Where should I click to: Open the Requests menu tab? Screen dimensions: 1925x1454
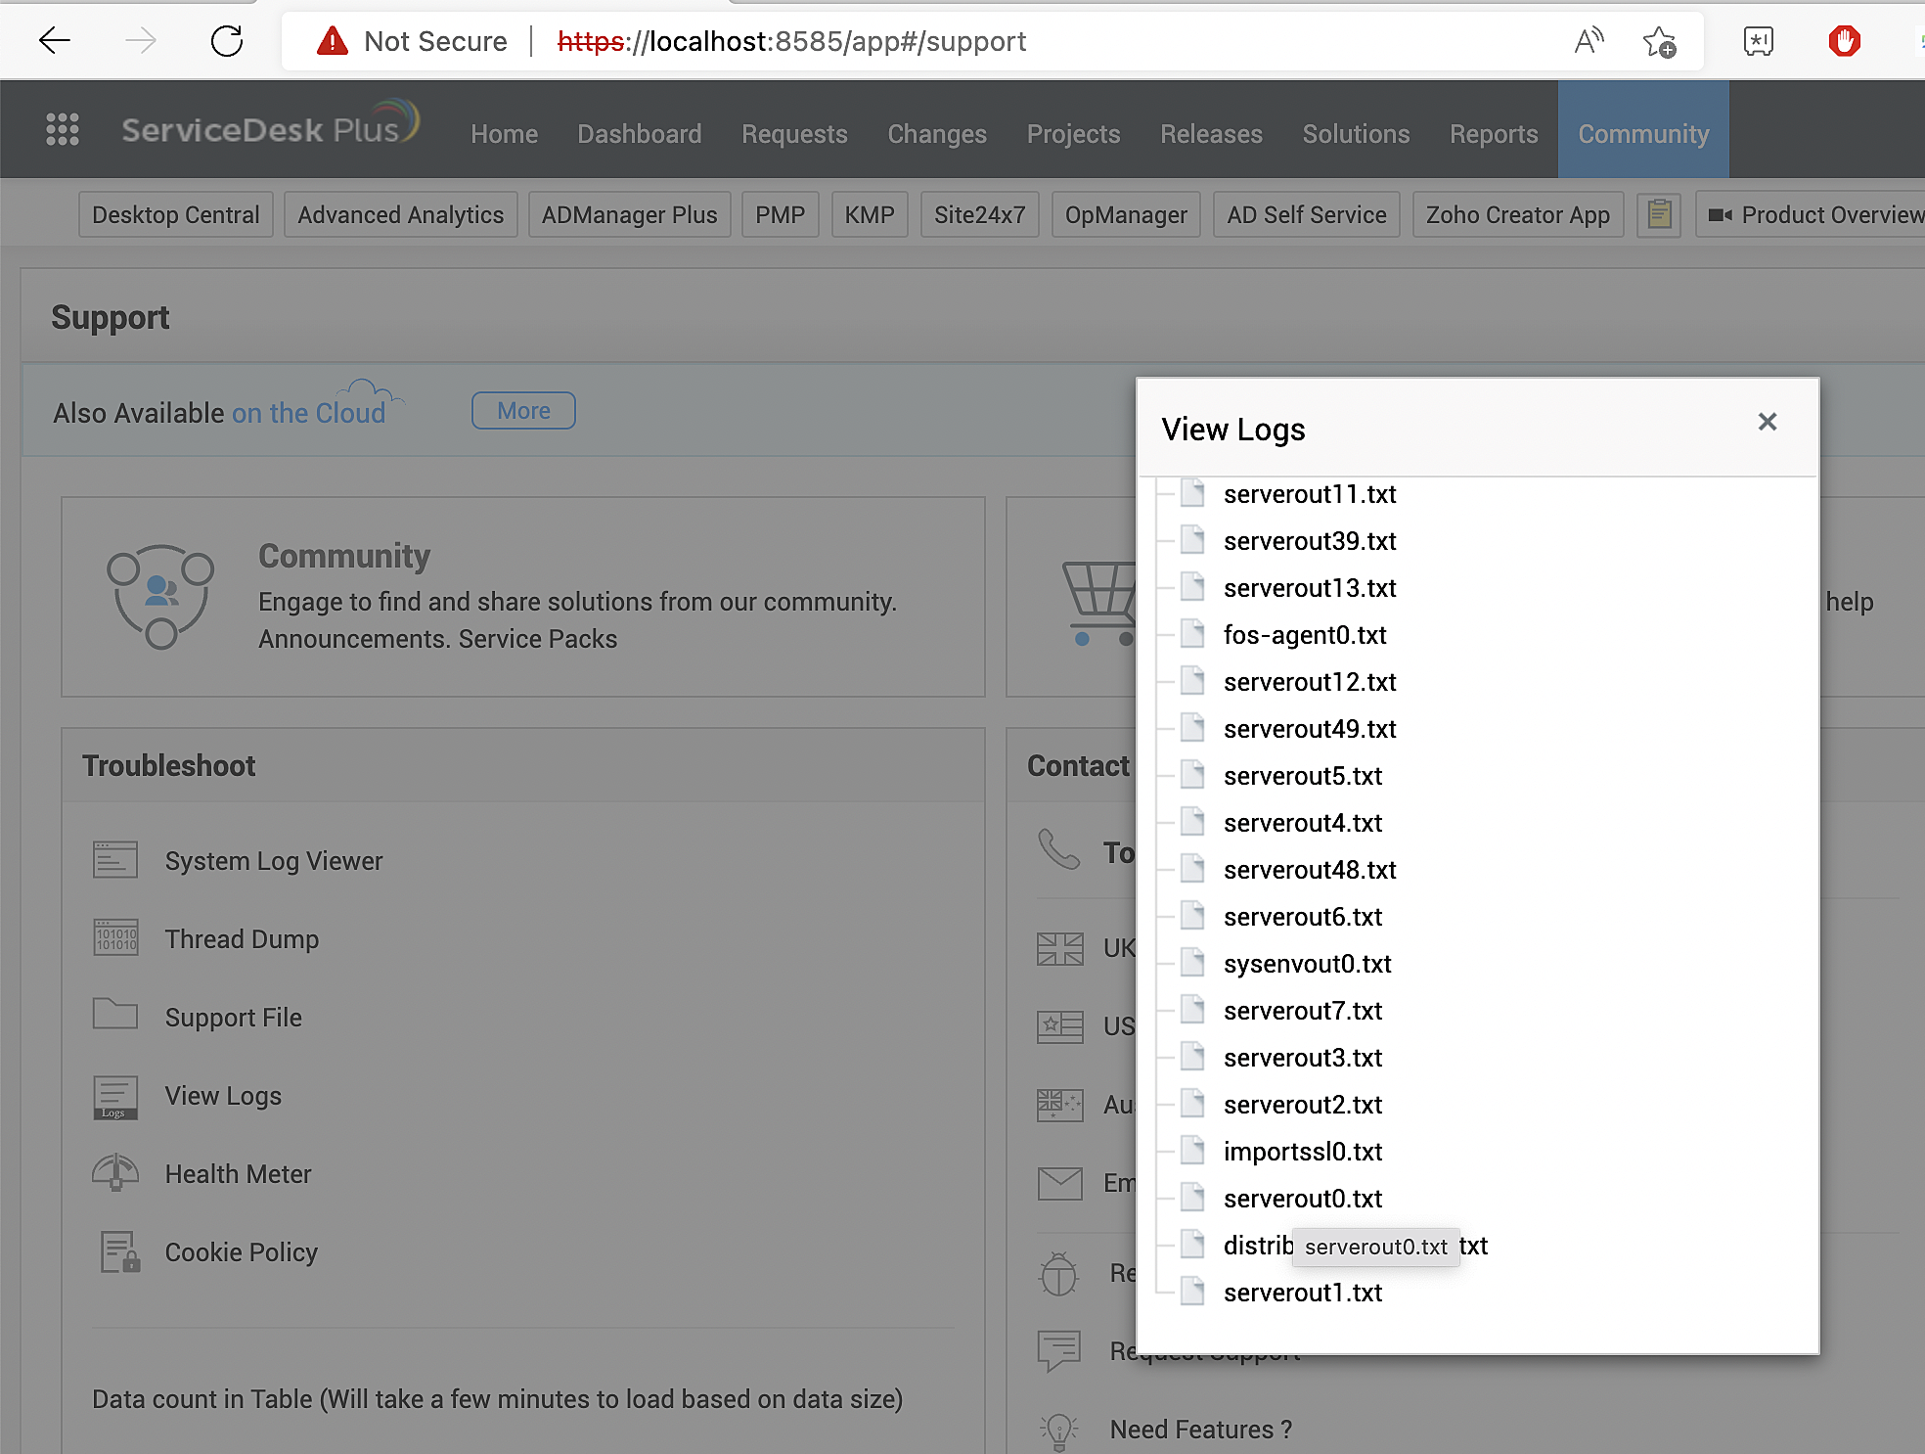[x=794, y=134]
